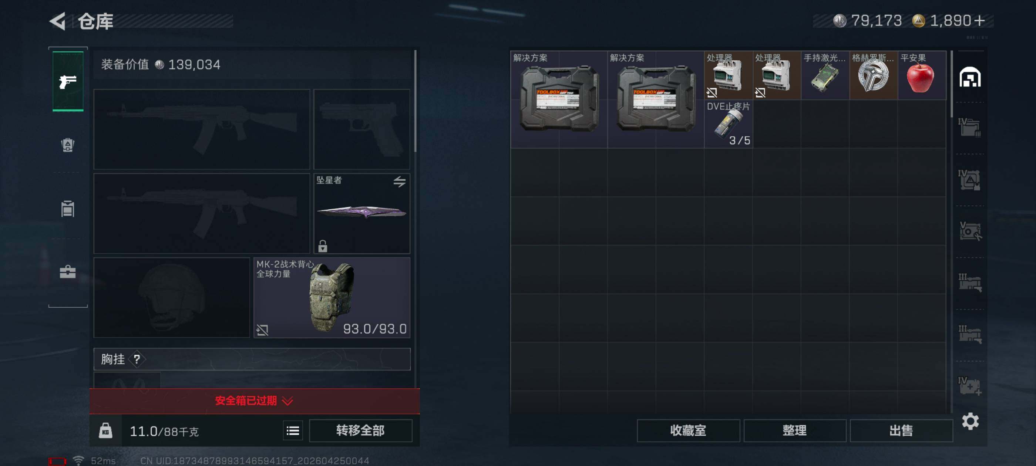Open the briefcase tab in left sidebar
The height and width of the screenshot is (466, 1036).
click(68, 272)
